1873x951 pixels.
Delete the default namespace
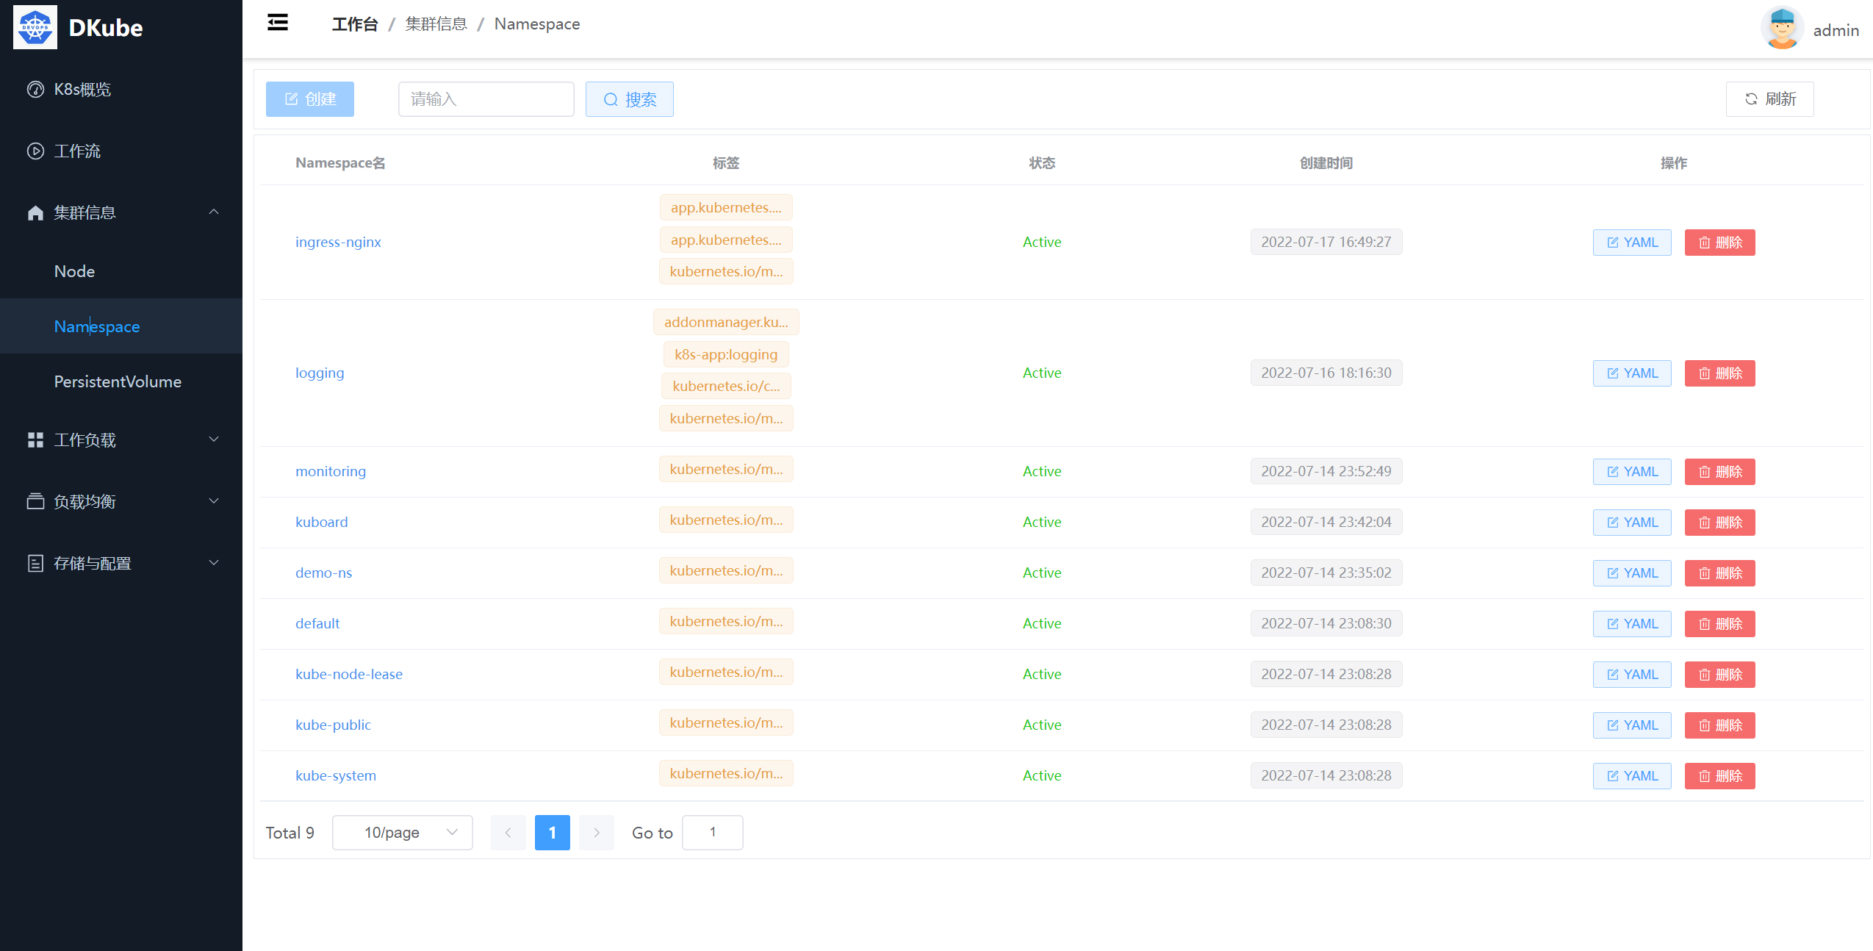(1720, 624)
